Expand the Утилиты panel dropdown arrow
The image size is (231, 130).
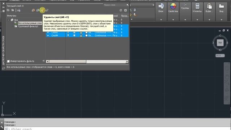197,19
